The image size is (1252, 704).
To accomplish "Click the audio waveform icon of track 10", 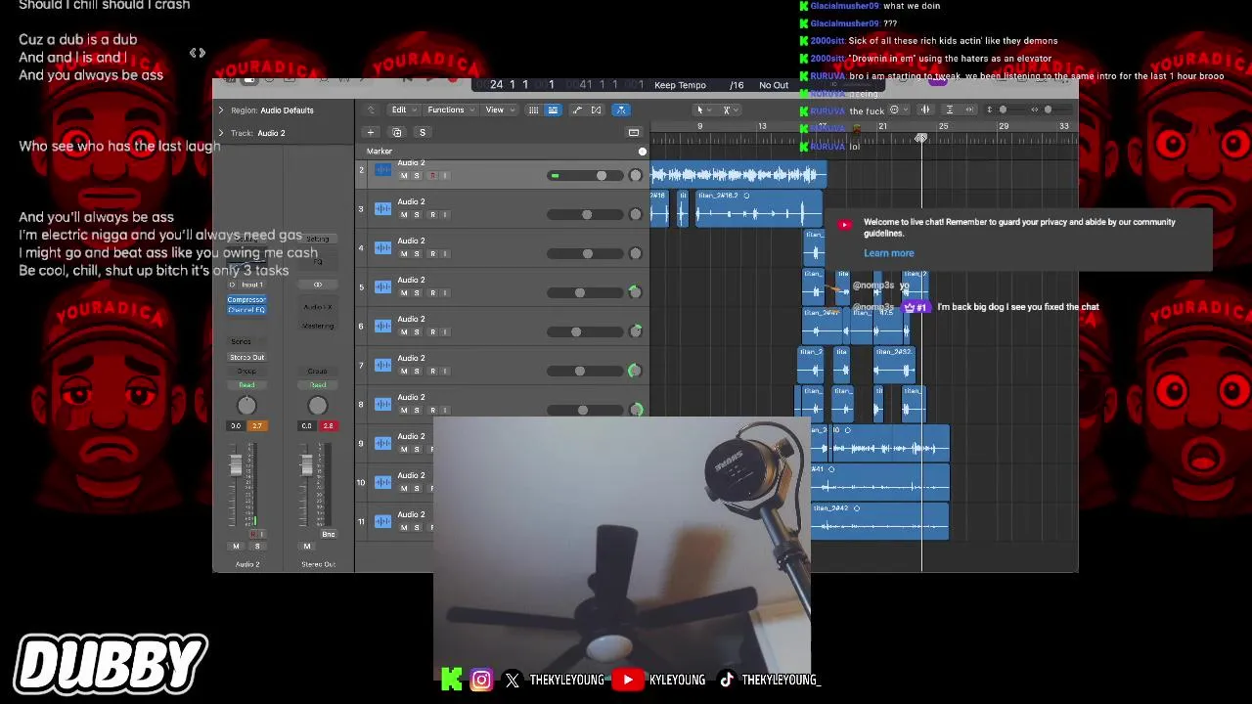I will (x=382, y=482).
